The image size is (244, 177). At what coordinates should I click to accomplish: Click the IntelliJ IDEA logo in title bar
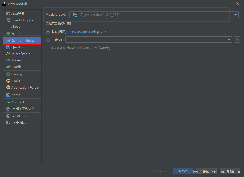click(4, 4)
